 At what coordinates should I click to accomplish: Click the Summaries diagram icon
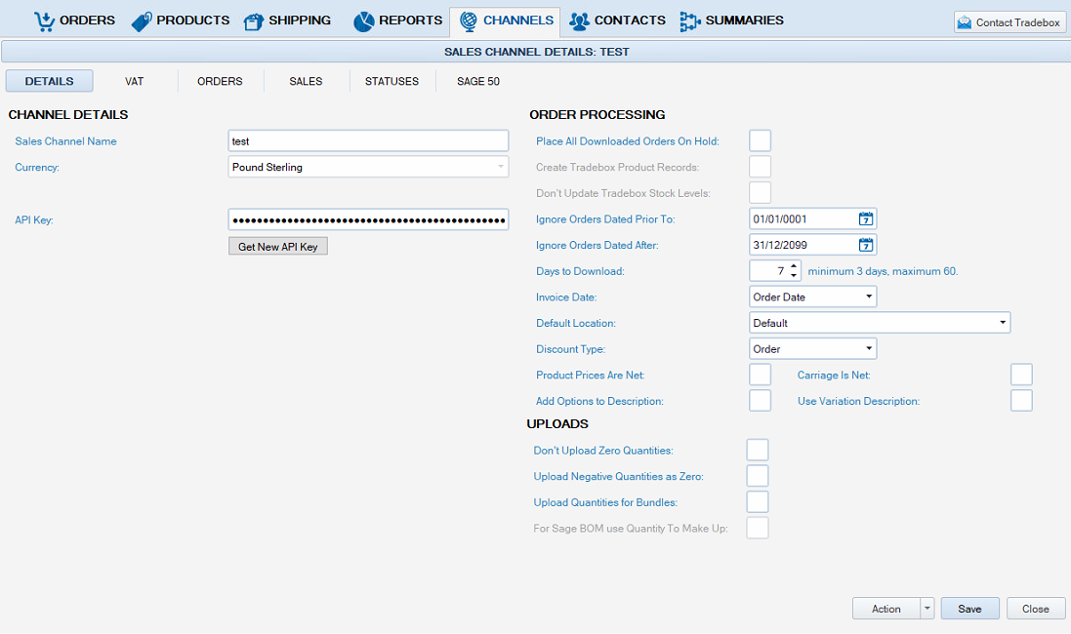click(690, 20)
